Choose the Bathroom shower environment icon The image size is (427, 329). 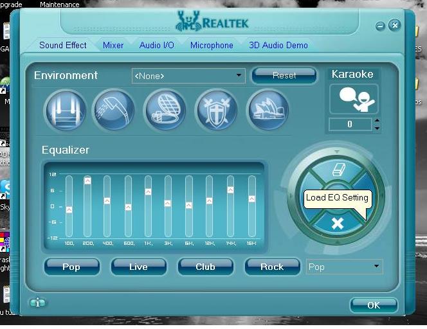coord(114,110)
